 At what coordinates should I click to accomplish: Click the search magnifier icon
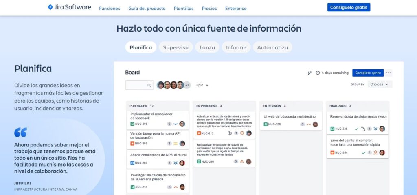[x=149, y=85]
